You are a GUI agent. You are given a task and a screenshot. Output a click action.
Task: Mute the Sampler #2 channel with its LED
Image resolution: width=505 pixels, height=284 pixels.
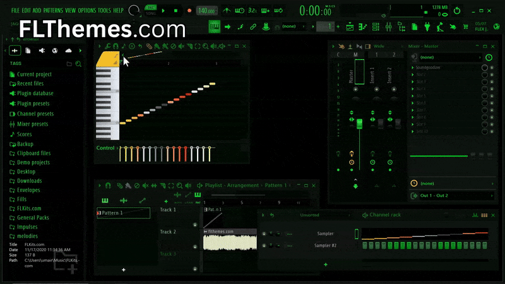point(264,246)
